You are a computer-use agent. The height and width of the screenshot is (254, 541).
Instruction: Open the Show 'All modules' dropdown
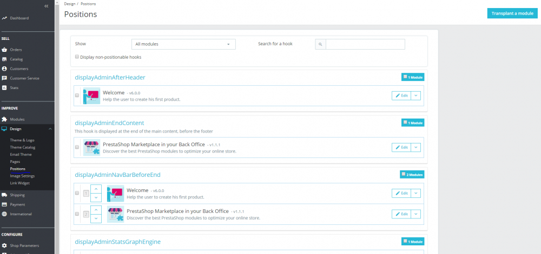coord(183,44)
